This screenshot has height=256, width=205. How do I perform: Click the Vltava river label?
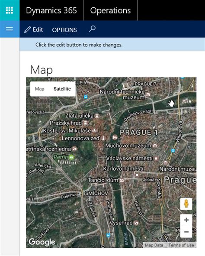[x=126, y=238]
